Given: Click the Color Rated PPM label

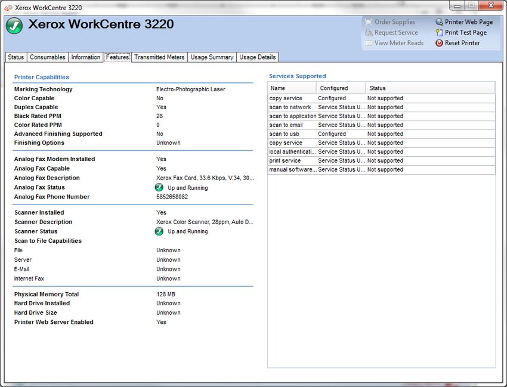Looking at the screenshot, I should 38,125.
